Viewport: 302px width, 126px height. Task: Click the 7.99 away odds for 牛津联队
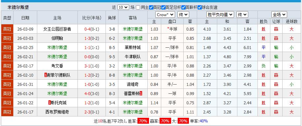tap(247, 57)
